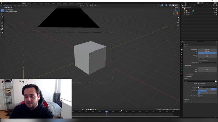Toggle the camera view icon in viewport

pos(178,23)
